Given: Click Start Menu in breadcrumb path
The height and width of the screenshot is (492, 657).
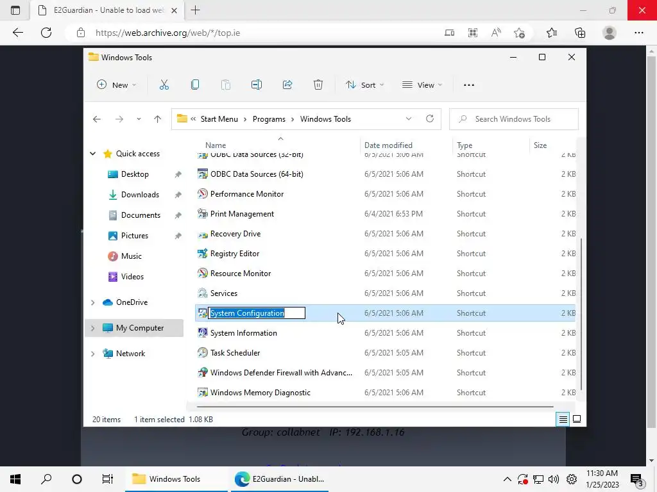Looking at the screenshot, I should (219, 119).
